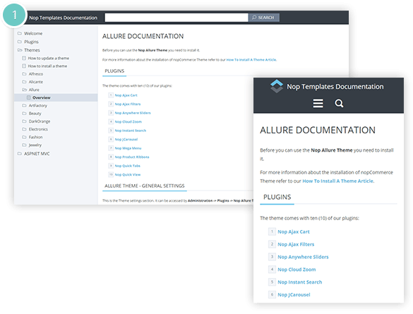Click the folder icon beside Plugins

pos(20,42)
